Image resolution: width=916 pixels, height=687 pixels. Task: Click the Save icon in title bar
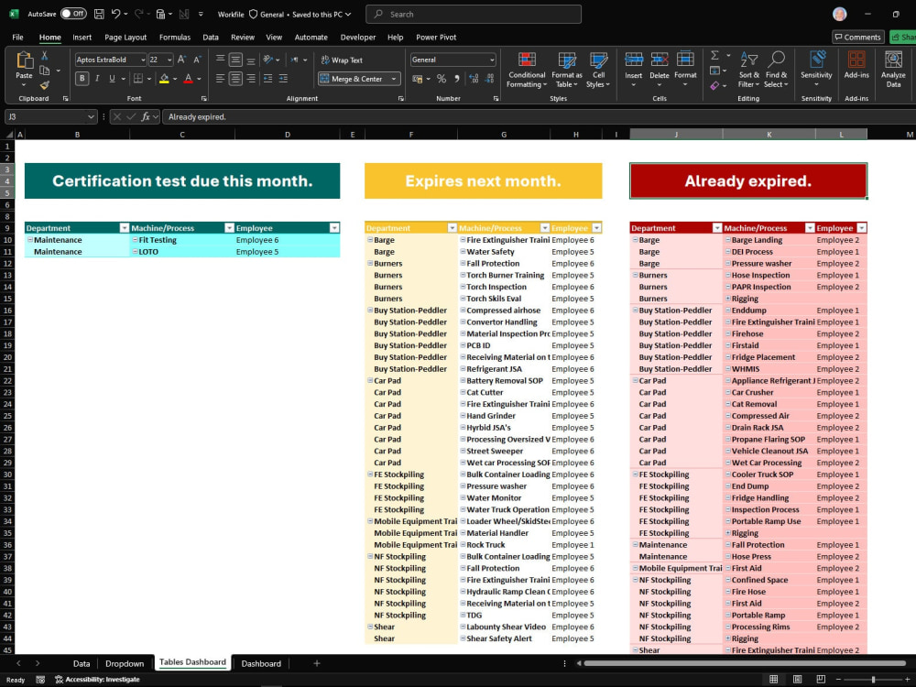[x=99, y=14]
